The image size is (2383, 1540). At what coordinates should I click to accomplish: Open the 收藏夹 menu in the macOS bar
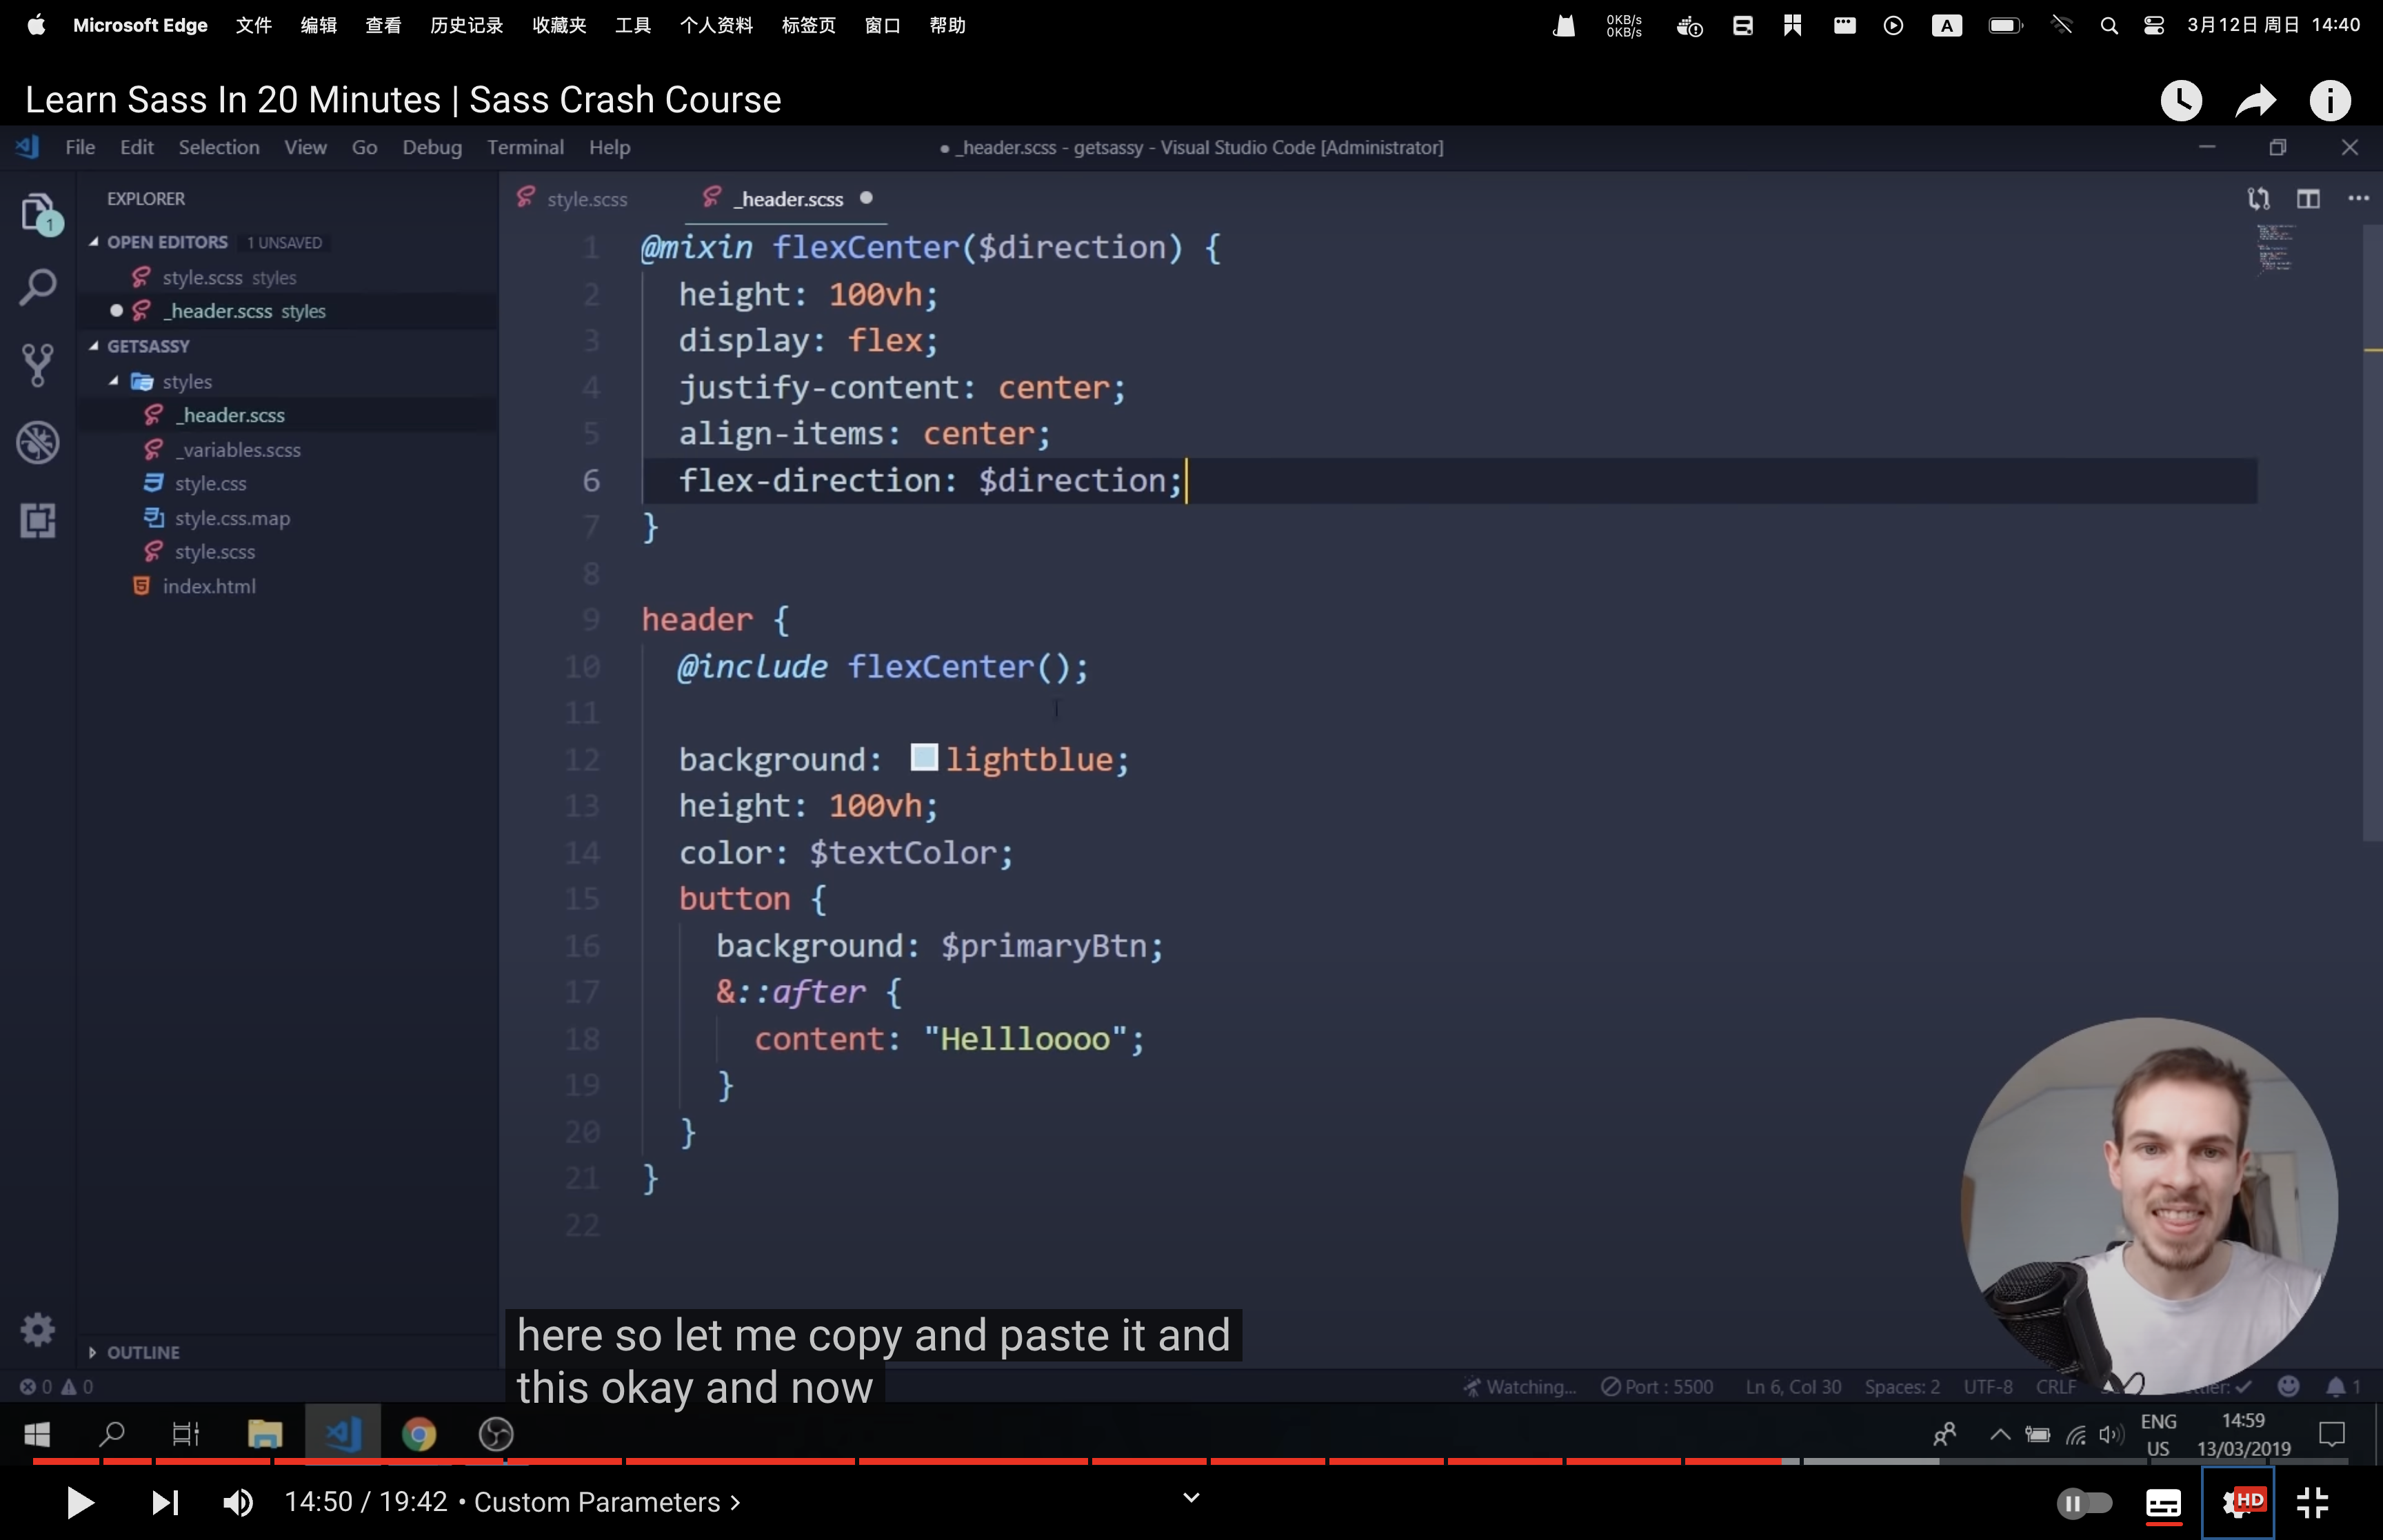559,25
